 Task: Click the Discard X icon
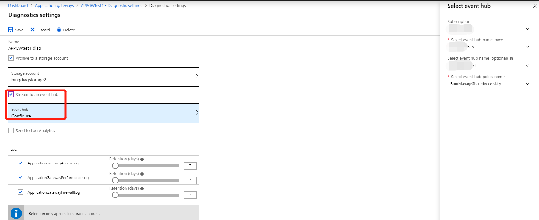coord(32,30)
